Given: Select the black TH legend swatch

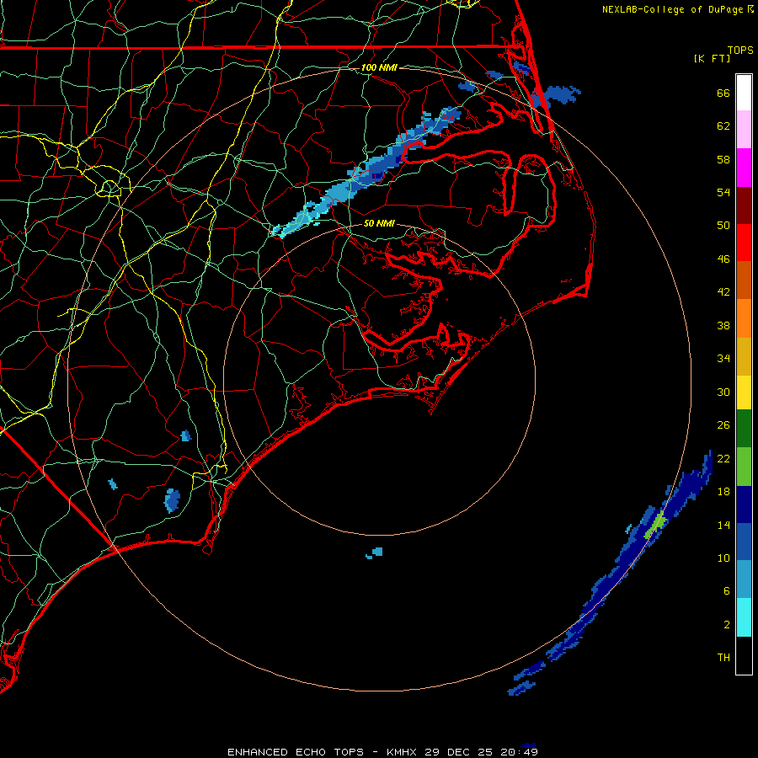Looking at the screenshot, I should coord(744,655).
